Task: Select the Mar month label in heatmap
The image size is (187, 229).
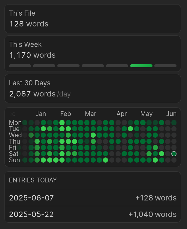Action: [90, 114]
